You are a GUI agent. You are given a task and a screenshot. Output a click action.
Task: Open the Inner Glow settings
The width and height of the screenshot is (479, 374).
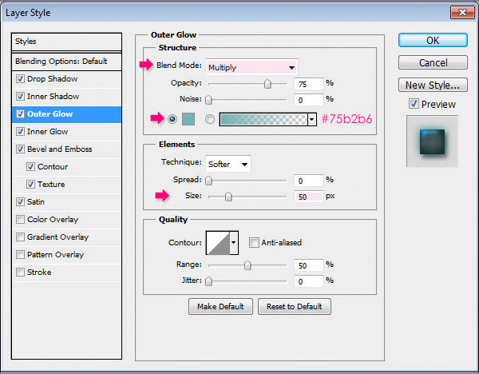(47, 132)
